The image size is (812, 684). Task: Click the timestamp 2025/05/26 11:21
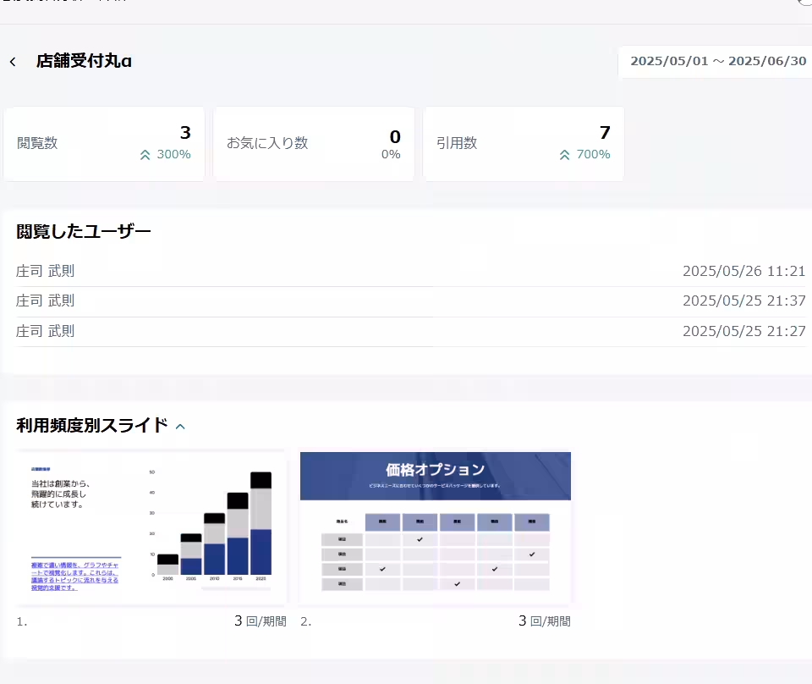tap(744, 270)
